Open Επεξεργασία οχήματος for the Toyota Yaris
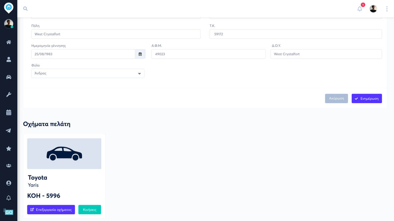The width and height of the screenshot is (394, 221). point(51,210)
